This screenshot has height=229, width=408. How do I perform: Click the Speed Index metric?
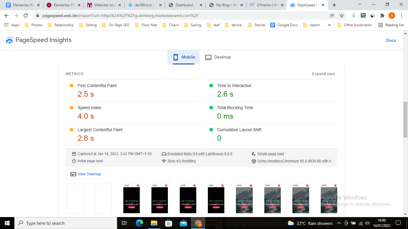89,108
